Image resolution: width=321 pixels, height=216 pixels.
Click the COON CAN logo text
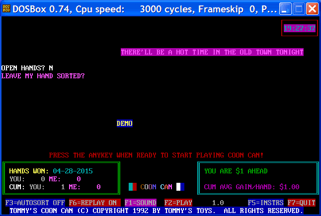point(157,187)
